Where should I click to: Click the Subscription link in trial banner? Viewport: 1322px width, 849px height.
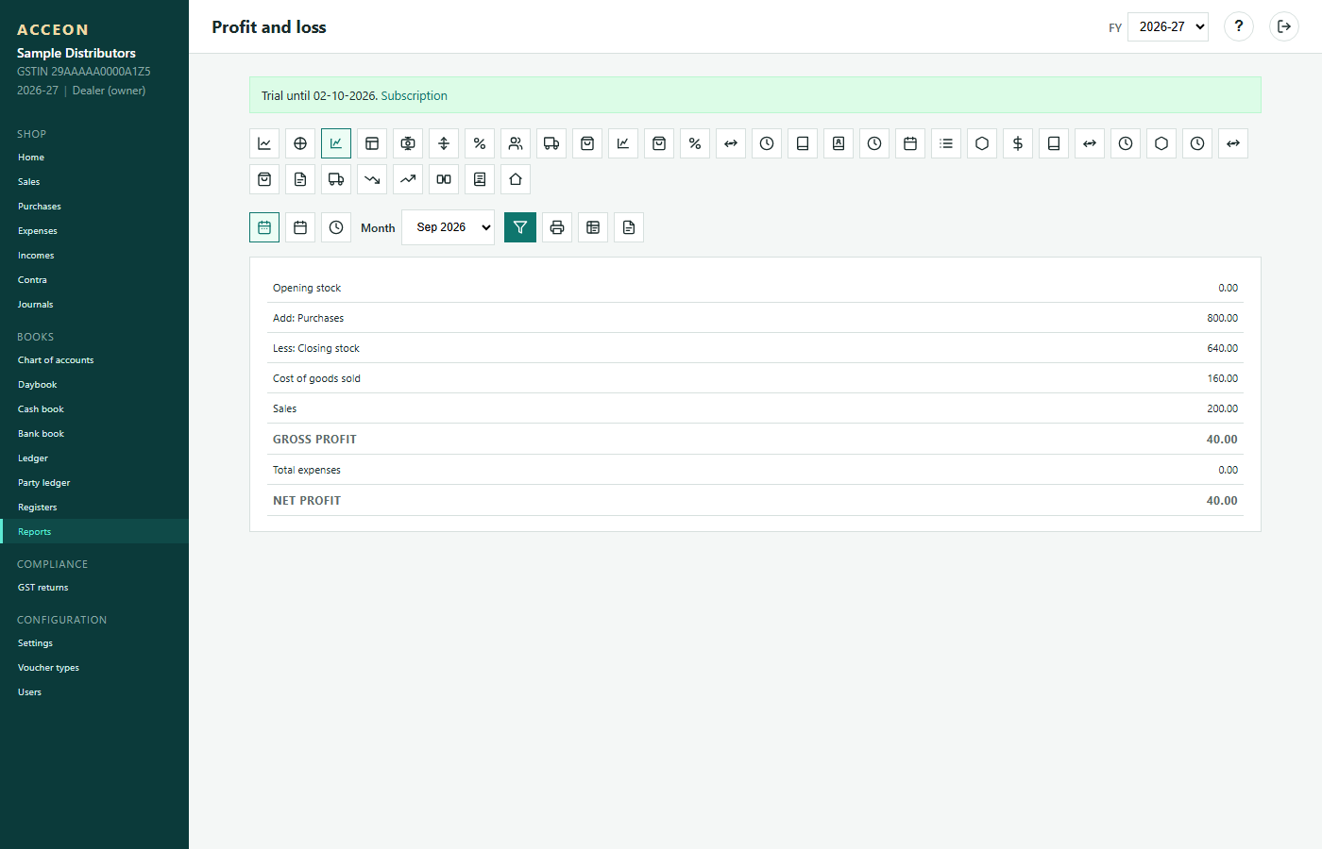point(415,96)
